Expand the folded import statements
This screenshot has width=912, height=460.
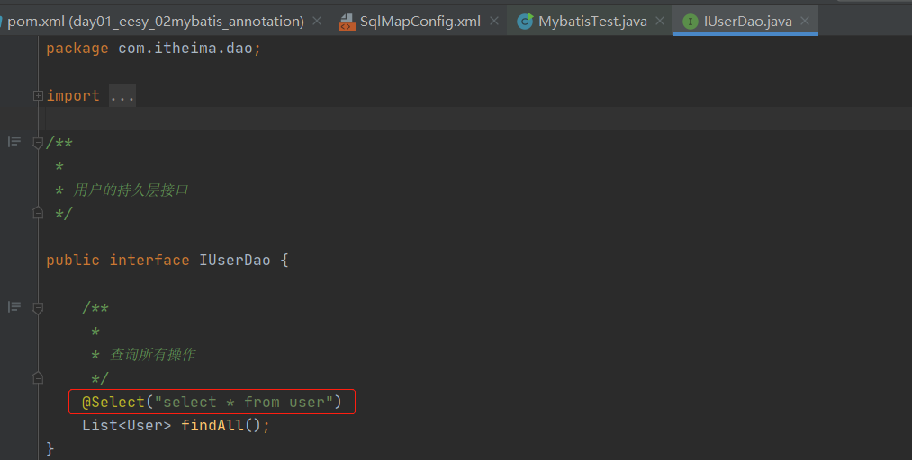coord(38,96)
